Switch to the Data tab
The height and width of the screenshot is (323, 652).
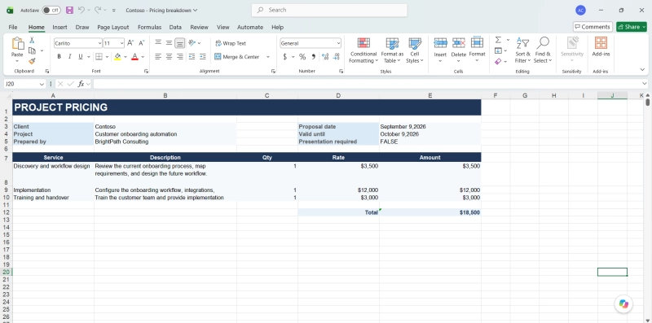click(x=175, y=27)
